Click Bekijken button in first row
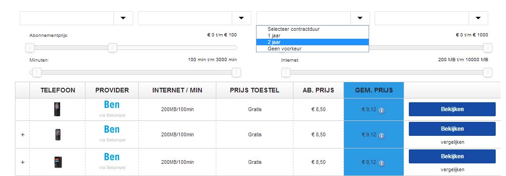 click(x=452, y=109)
